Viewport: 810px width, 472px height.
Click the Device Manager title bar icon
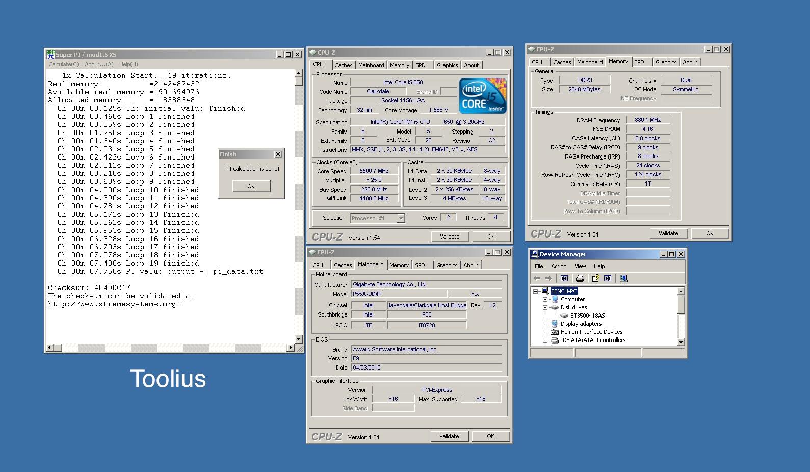(535, 254)
